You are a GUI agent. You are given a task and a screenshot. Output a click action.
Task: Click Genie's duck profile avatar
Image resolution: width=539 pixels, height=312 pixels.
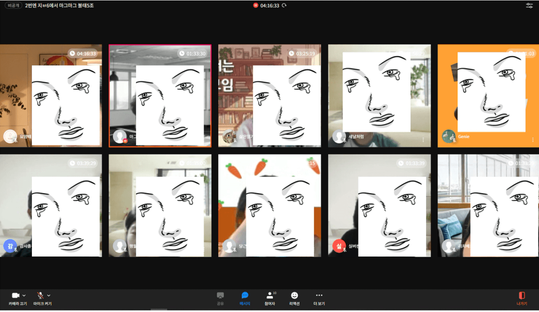point(449,137)
